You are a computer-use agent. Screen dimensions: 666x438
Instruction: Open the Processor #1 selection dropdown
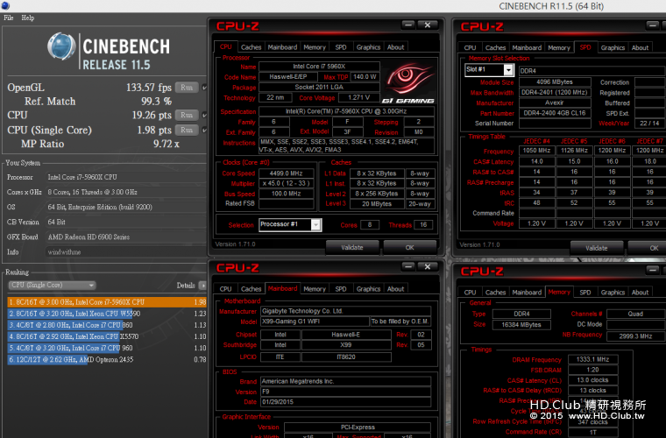tap(290, 224)
